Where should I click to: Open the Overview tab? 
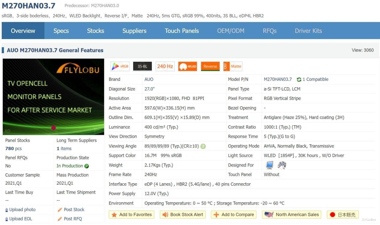click(23, 31)
